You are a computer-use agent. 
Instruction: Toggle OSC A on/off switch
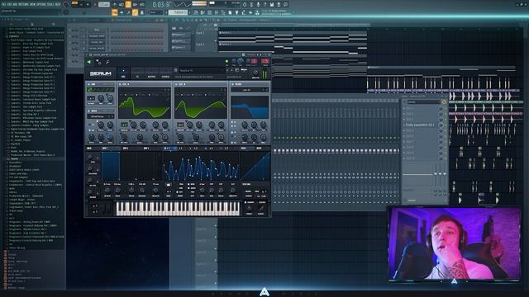pyautogui.click(x=120, y=84)
